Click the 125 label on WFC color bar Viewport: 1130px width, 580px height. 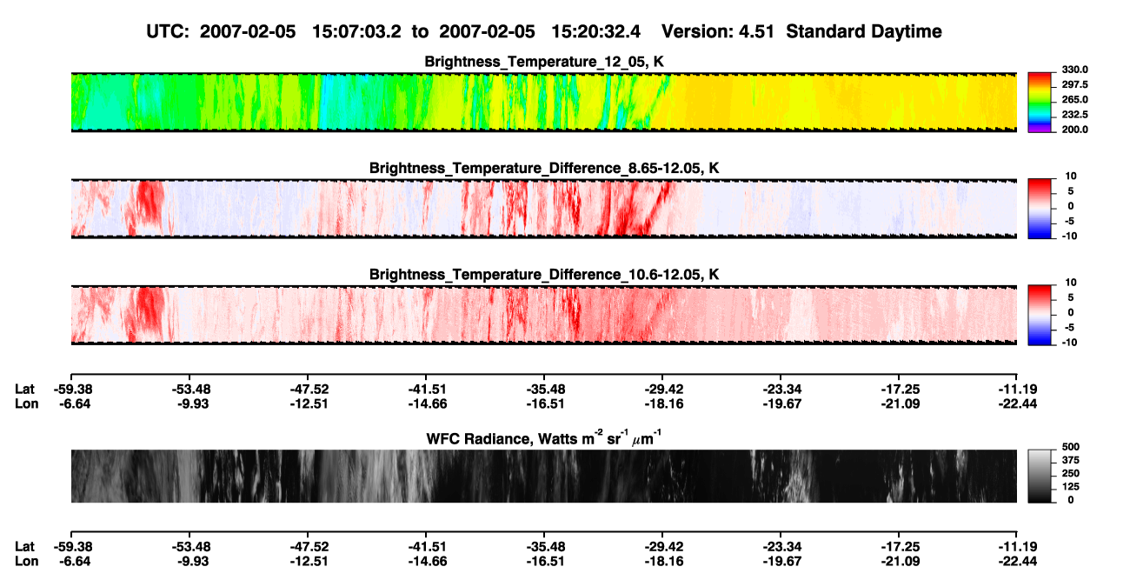coord(1070,486)
